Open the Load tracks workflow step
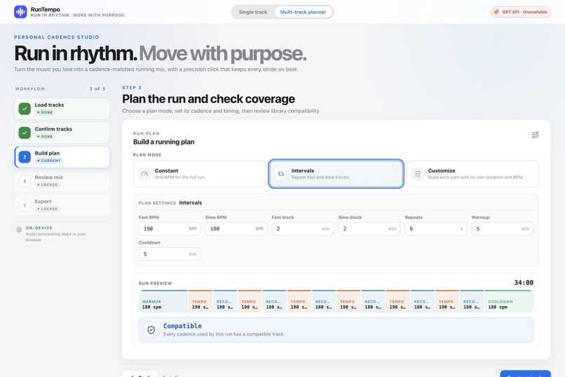 (x=62, y=109)
